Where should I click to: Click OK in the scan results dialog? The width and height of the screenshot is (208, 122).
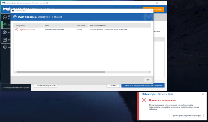tap(148, 80)
